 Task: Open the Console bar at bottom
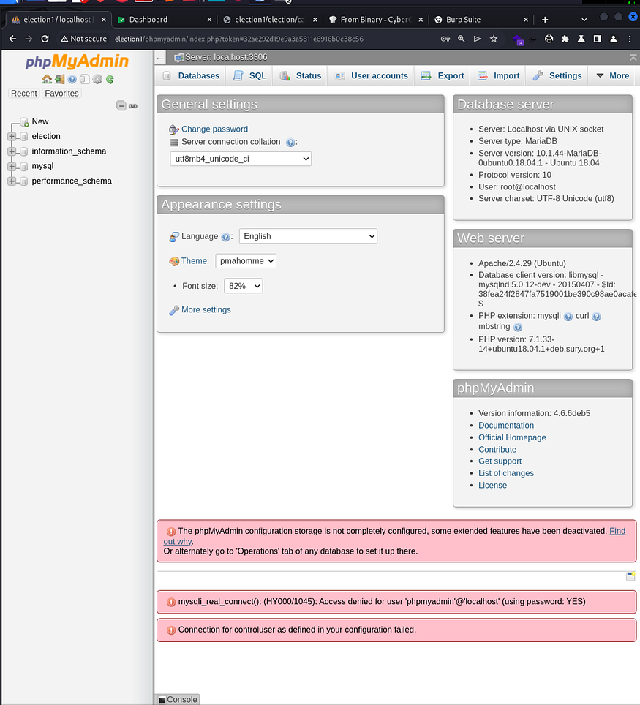pos(178,700)
